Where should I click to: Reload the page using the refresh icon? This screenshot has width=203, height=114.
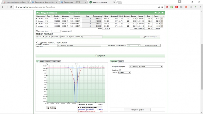[x=11, y=7]
